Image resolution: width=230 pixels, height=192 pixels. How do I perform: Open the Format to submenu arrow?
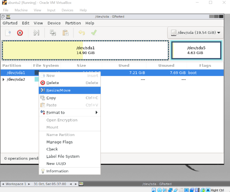(96, 112)
